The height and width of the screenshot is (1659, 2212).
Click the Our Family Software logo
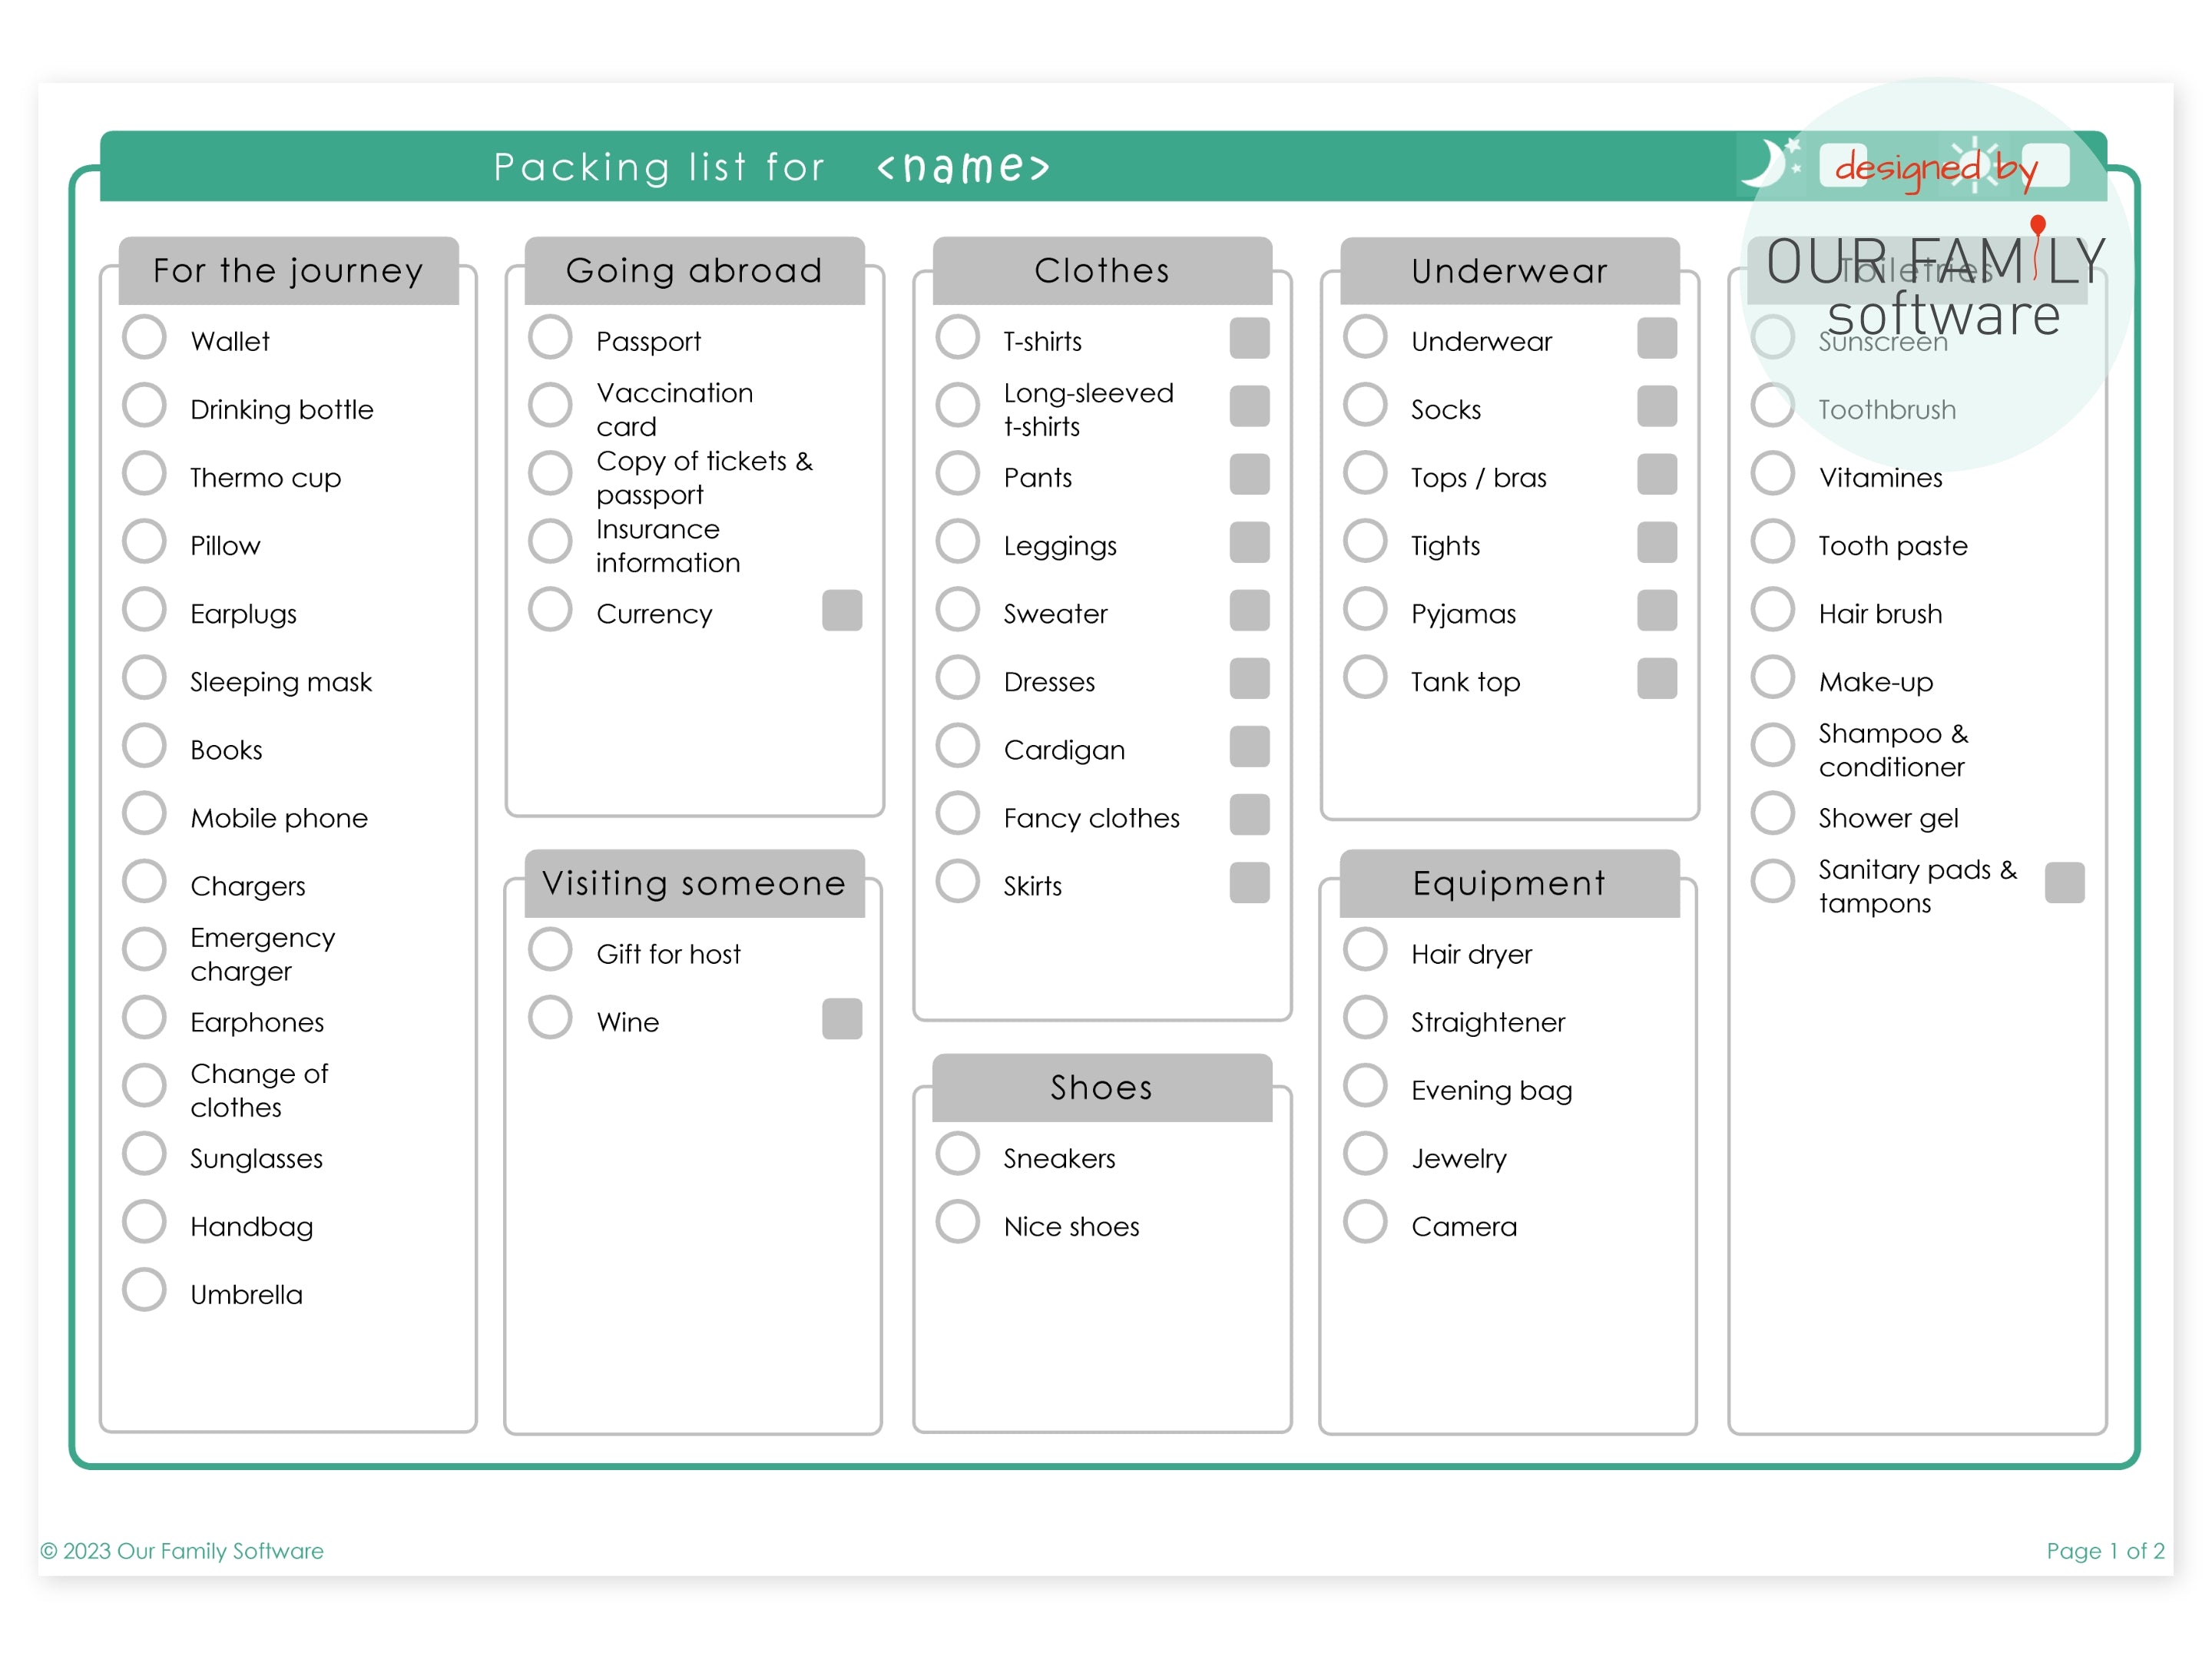pos(1937,275)
